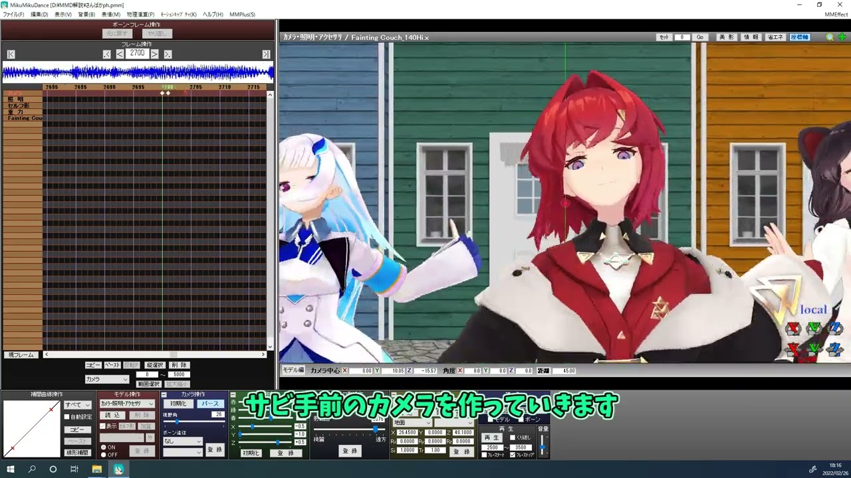Open the ボーン追従 なし dropdown
This screenshot has height=478, width=851.
tap(182, 441)
